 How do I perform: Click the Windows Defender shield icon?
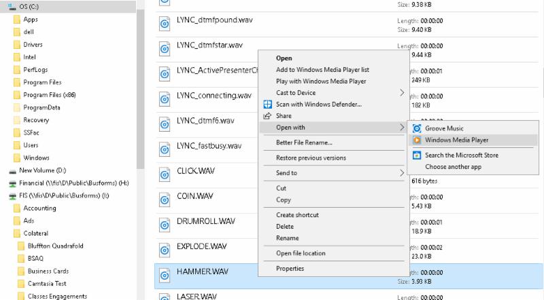[267, 105]
